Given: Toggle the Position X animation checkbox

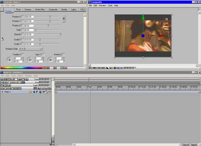Looking at the screenshot, I should [x=23, y=16].
